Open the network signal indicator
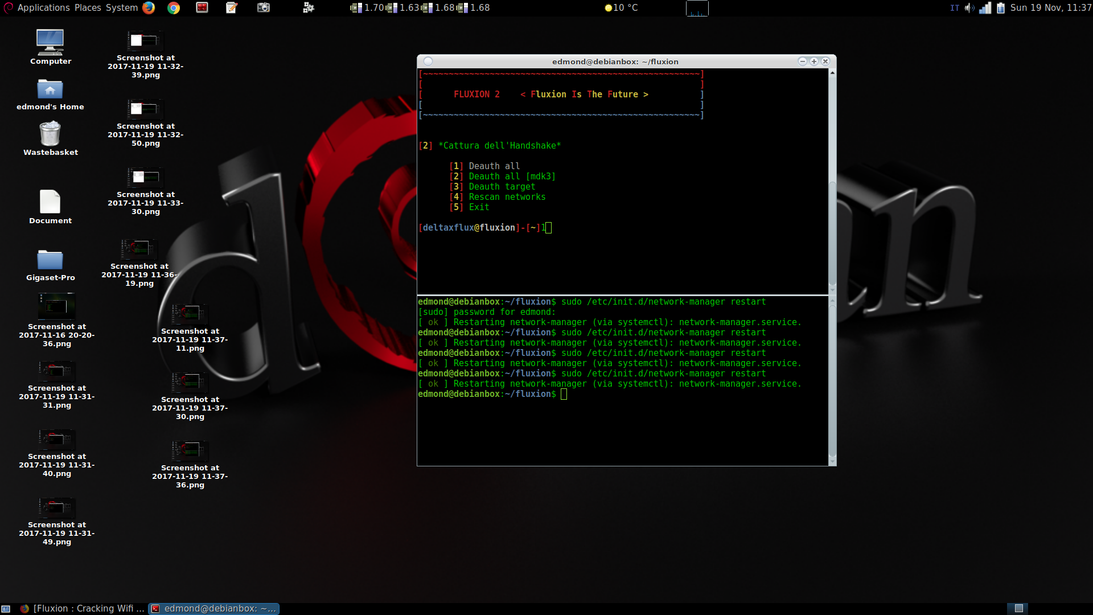The width and height of the screenshot is (1093, 615). tap(985, 7)
